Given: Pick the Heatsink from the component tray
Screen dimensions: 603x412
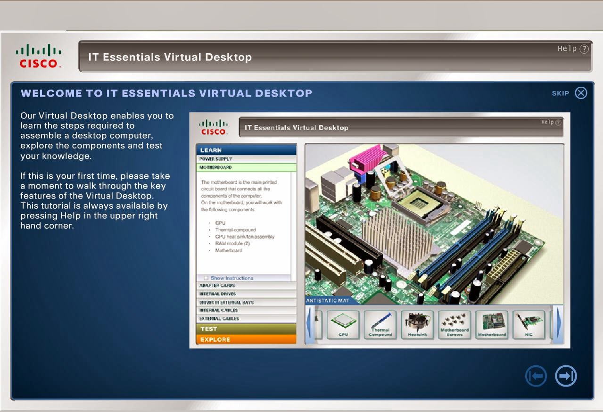Looking at the screenshot, I should tap(417, 325).
